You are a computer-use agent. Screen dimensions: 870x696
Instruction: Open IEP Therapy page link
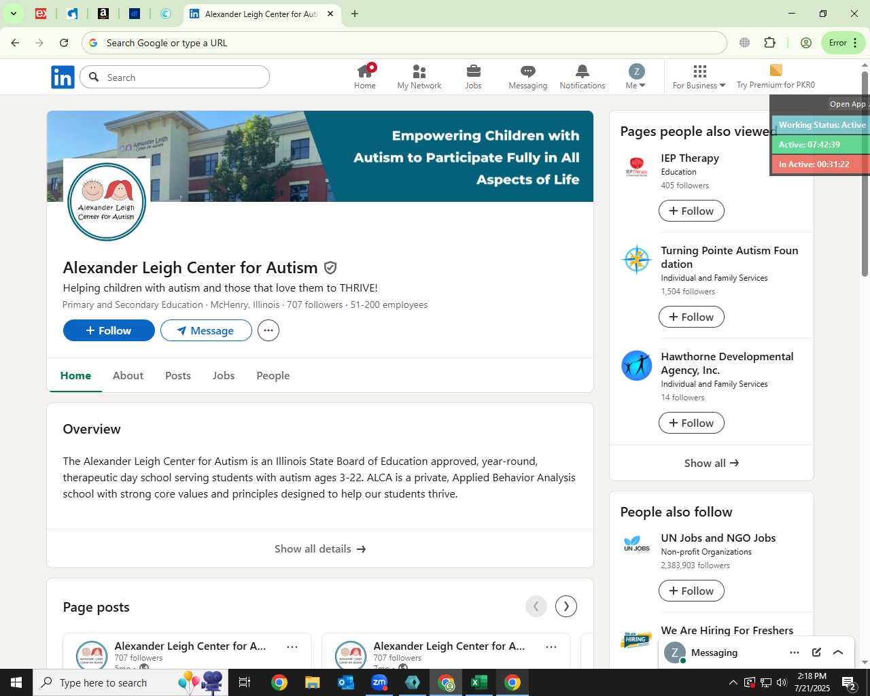tap(690, 158)
